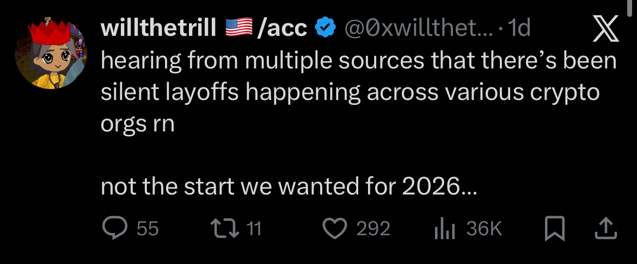The height and width of the screenshot is (264, 637).
Task: Open view analytics bar chart icon
Action: click(x=443, y=229)
